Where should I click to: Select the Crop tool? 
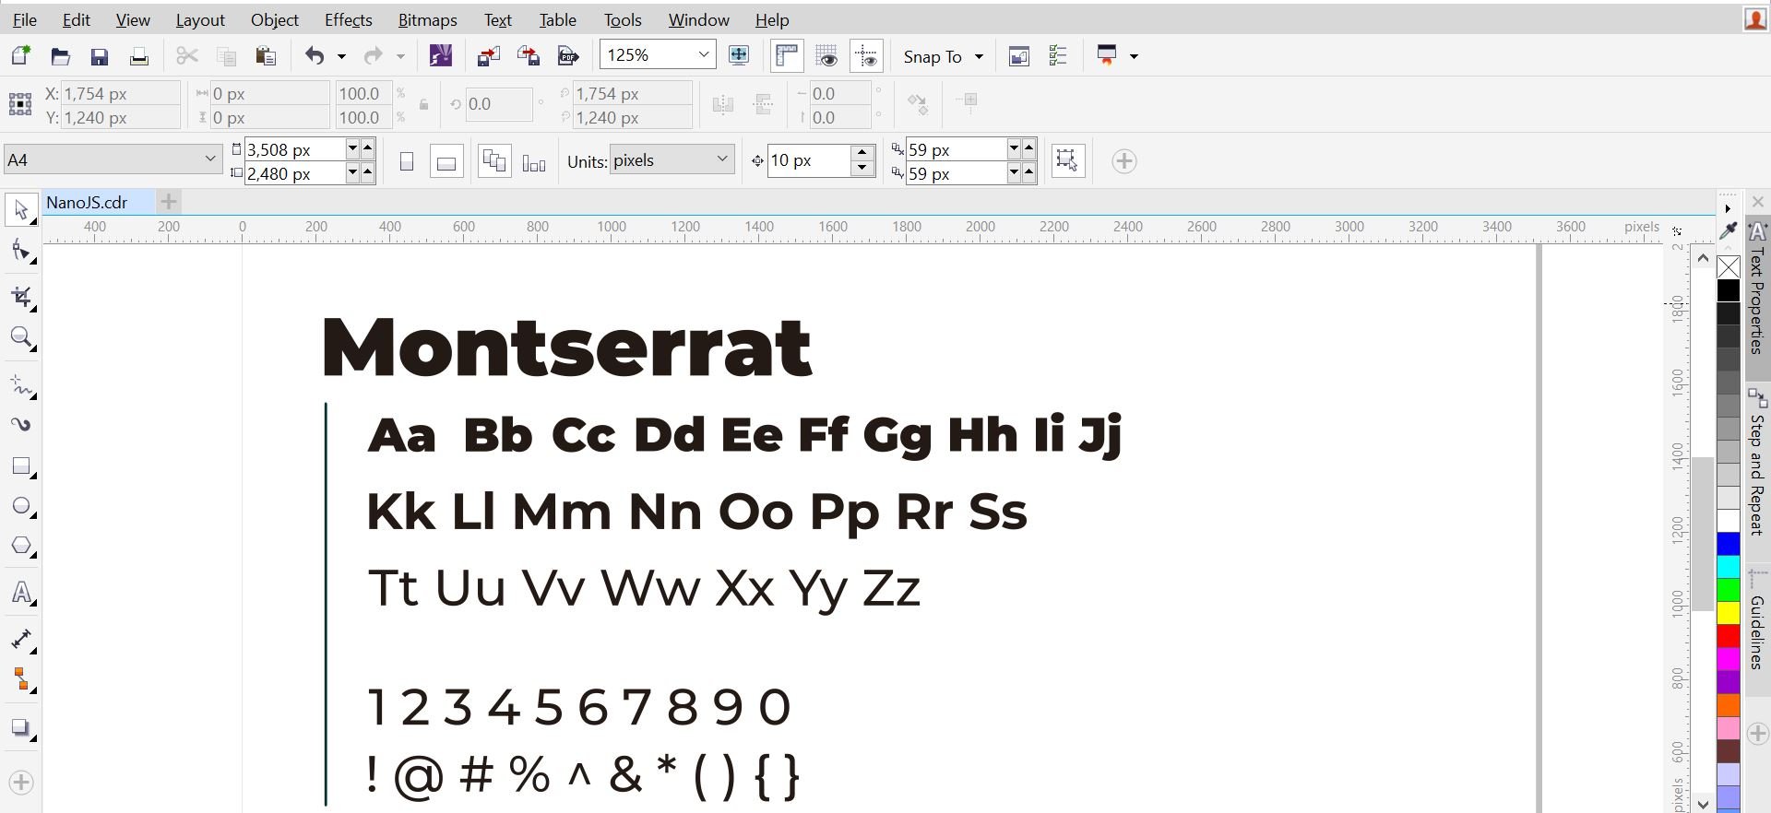[x=22, y=297]
